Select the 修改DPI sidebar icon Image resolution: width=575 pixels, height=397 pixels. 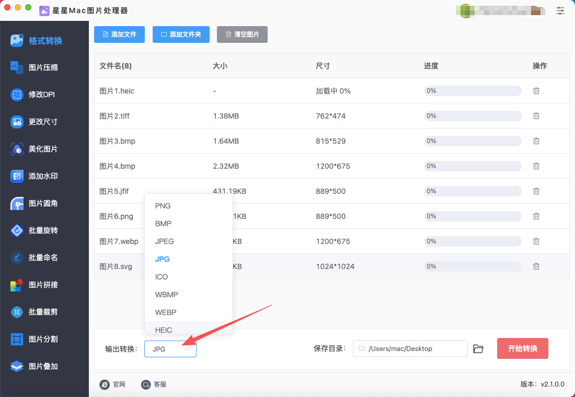[x=17, y=95]
